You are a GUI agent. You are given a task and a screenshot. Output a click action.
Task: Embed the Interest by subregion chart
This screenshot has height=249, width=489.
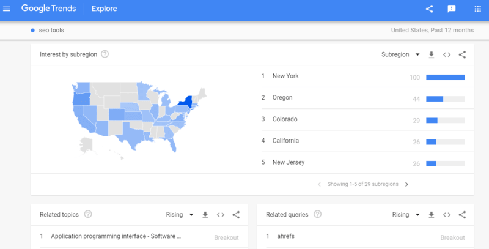click(x=447, y=54)
